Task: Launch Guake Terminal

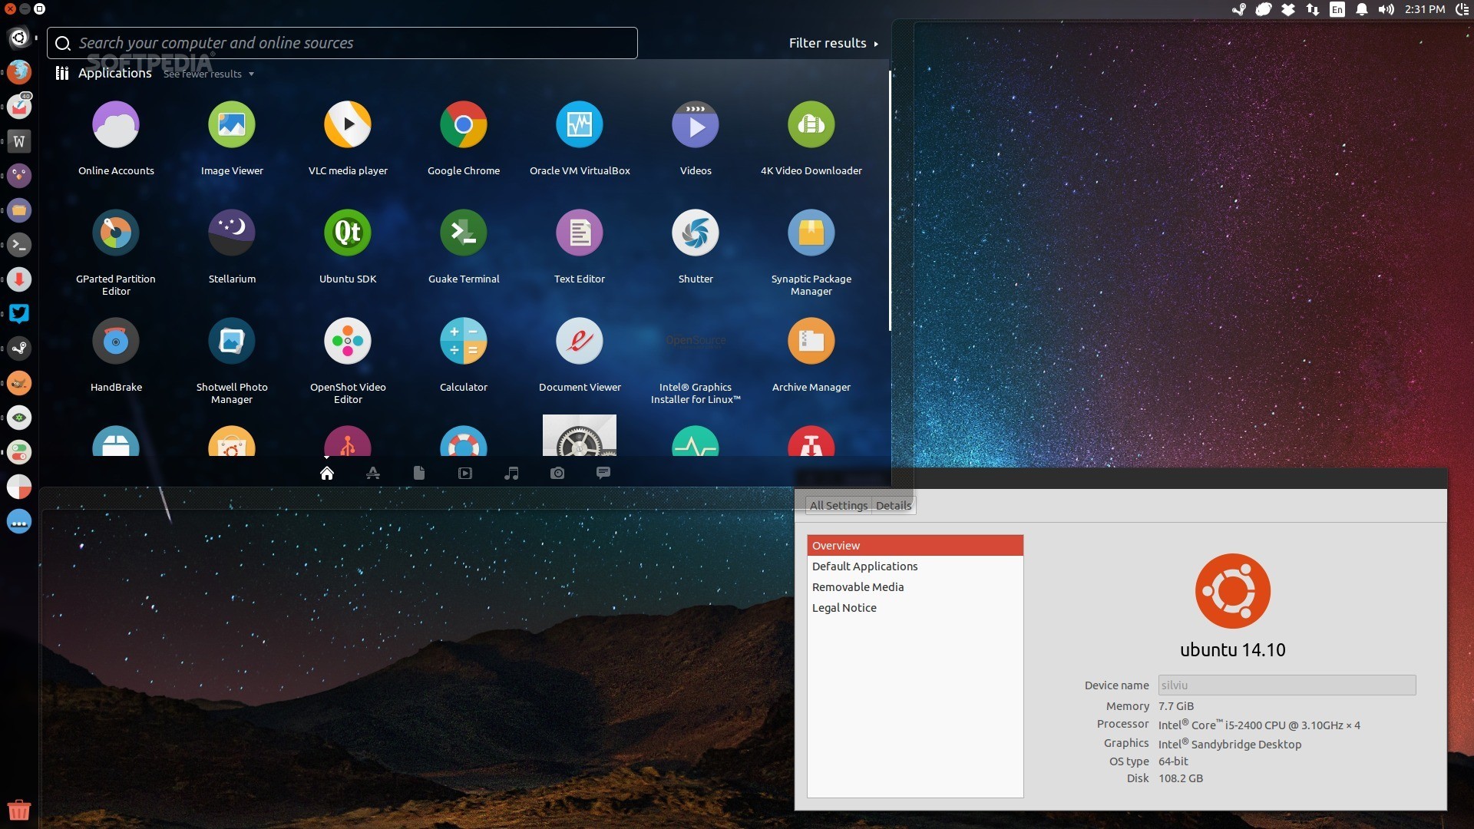Action: [x=463, y=233]
